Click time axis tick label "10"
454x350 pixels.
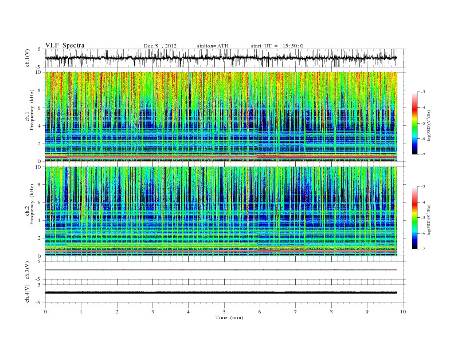403,312
